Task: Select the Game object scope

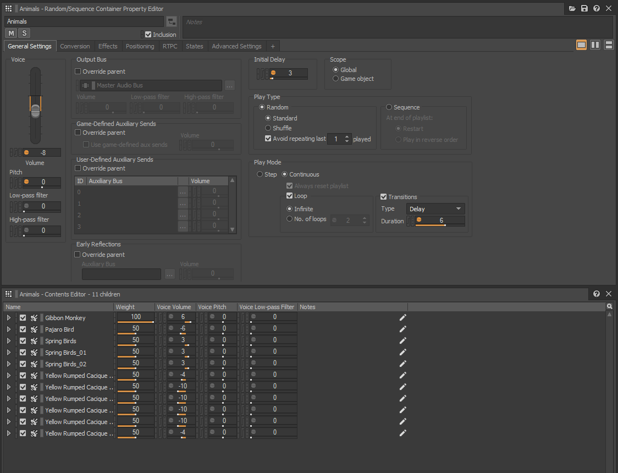Action: pyautogui.click(x=336, y=79)
